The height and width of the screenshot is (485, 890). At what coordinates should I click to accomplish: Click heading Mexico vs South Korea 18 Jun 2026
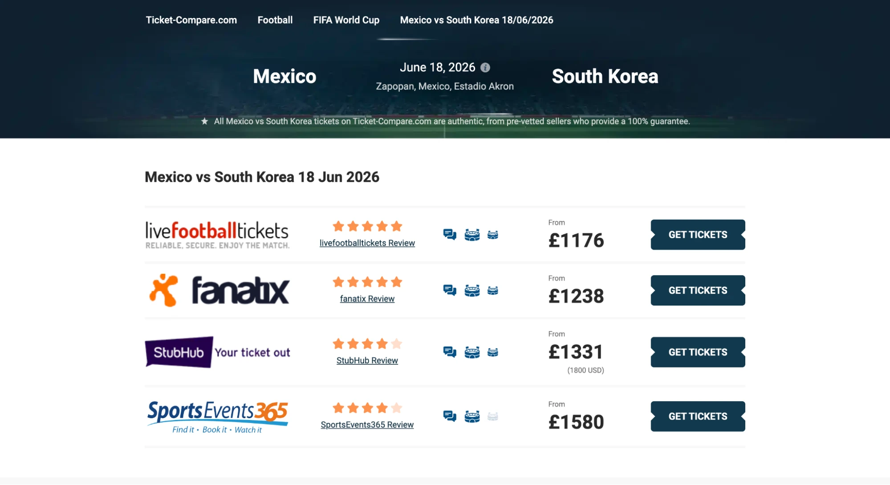click(262, 177)
